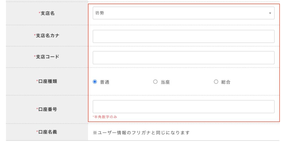This screenshot has width=289, height=144.
Task: Click the red 半角数字のみ hint text
Action: click(105, 117)
